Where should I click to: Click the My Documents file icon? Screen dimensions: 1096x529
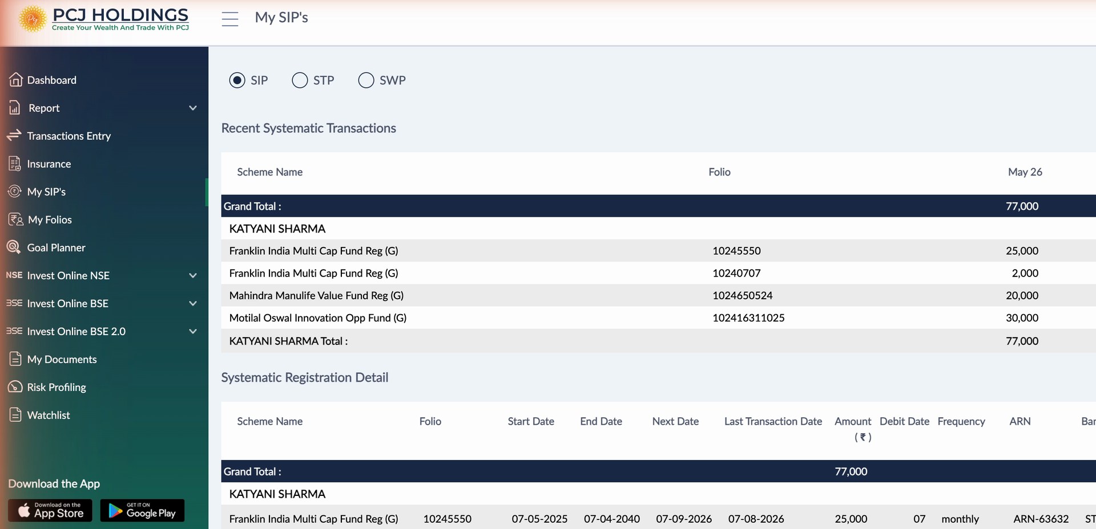(x=15, y=359)
